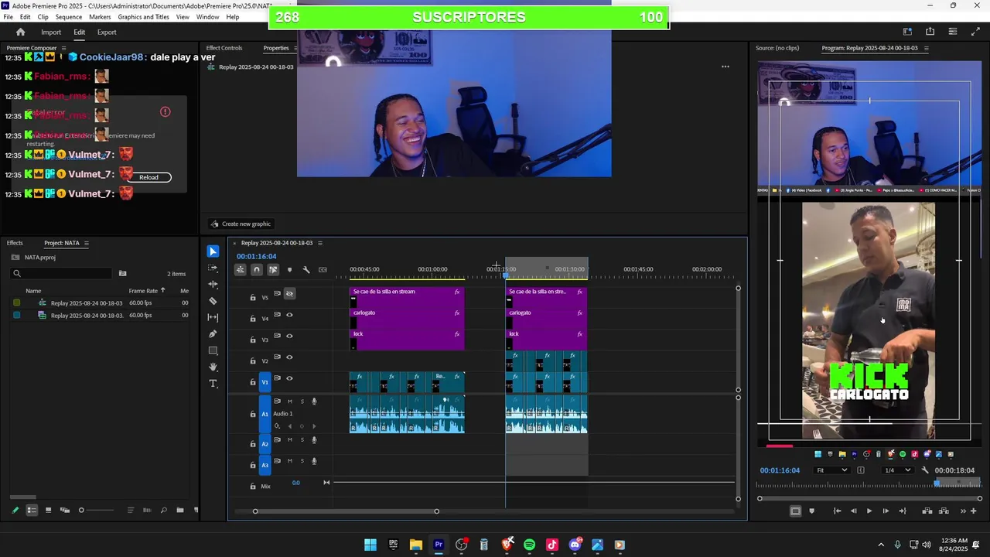Open timeline display settings wrench

(x=306, y=269)
